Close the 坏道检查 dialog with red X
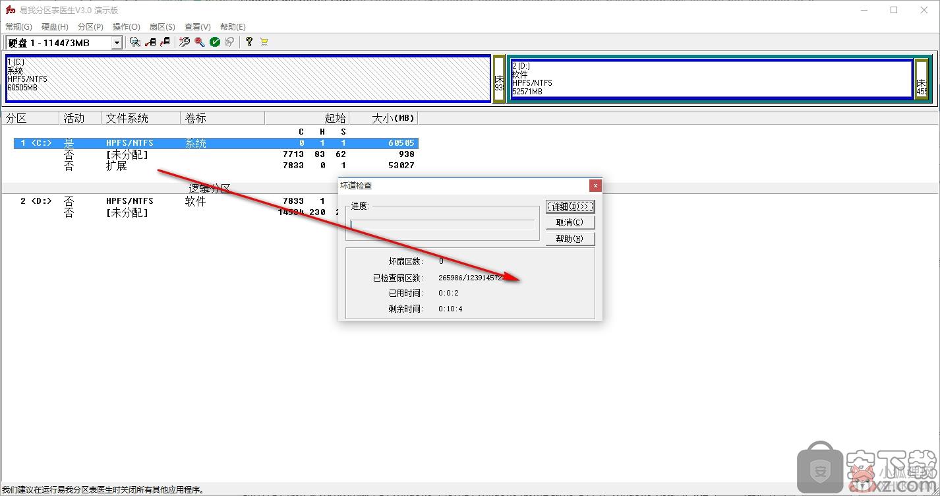 (x=595, y=185)
